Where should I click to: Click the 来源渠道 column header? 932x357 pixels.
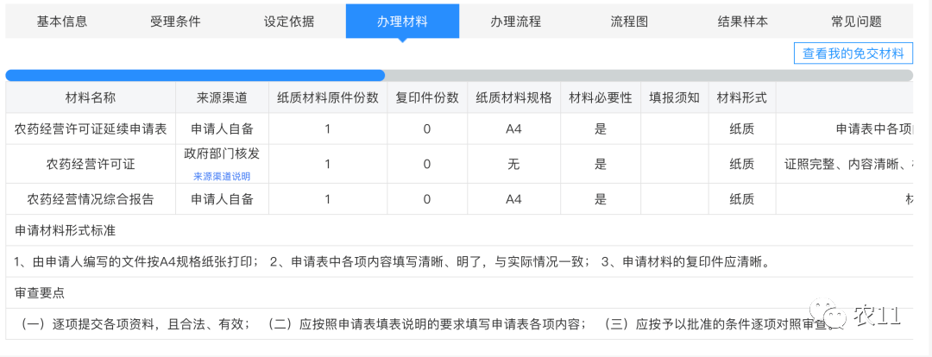(222, 97)
